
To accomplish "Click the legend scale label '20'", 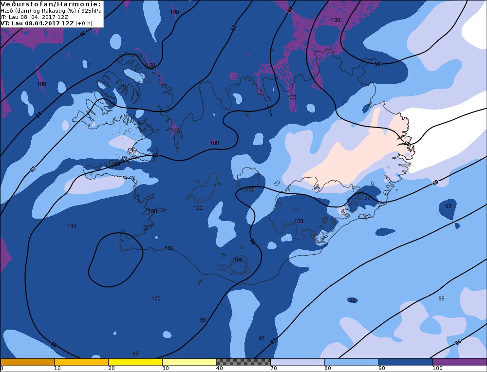I will tap(112, 368).
